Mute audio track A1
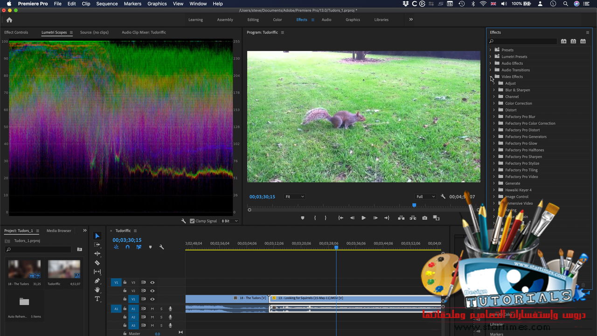 pos(152,308)
